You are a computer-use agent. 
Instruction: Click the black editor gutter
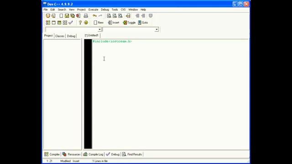88,94
